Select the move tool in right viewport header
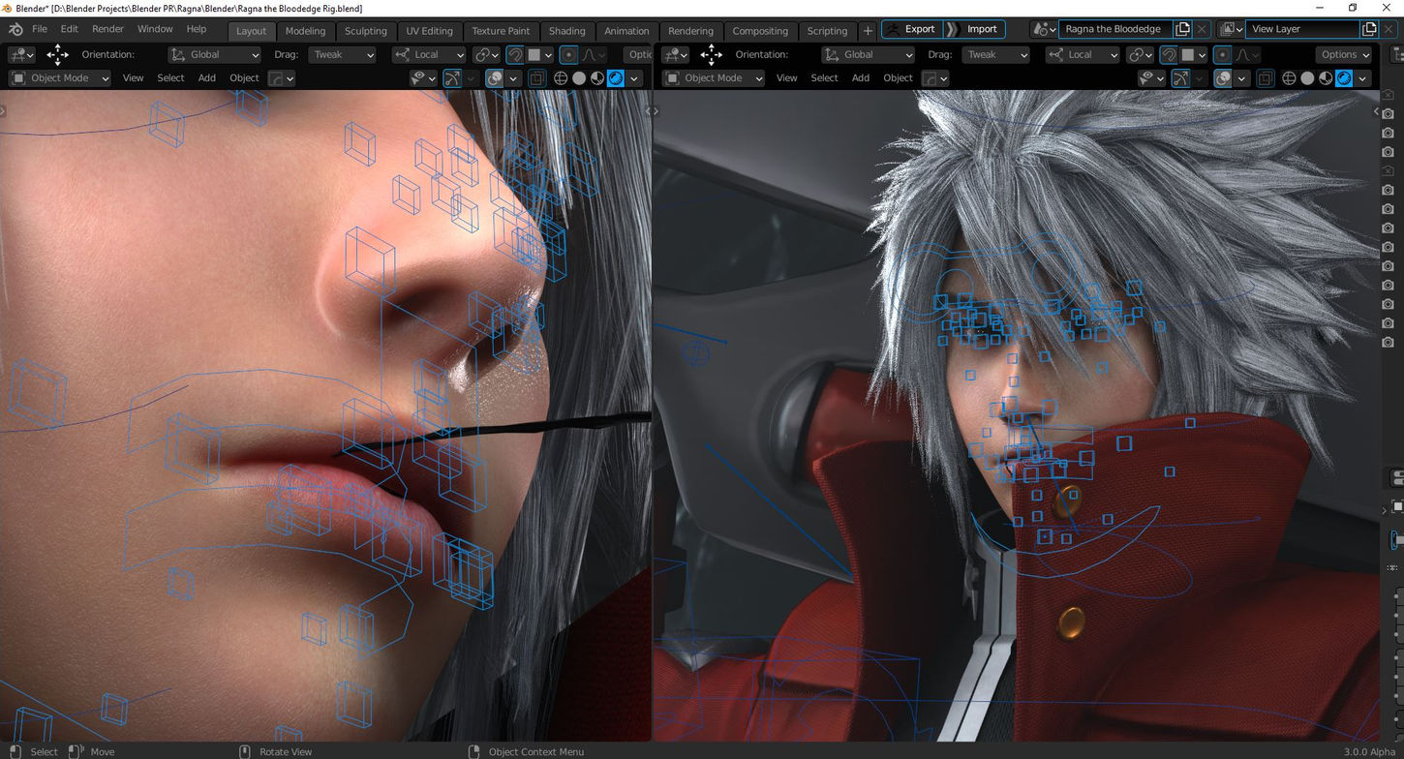 (711, 54)
